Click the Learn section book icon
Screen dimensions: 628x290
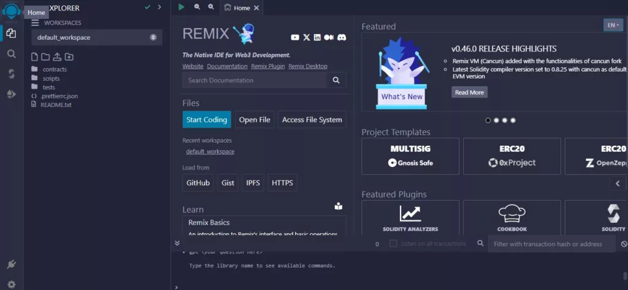339,207
